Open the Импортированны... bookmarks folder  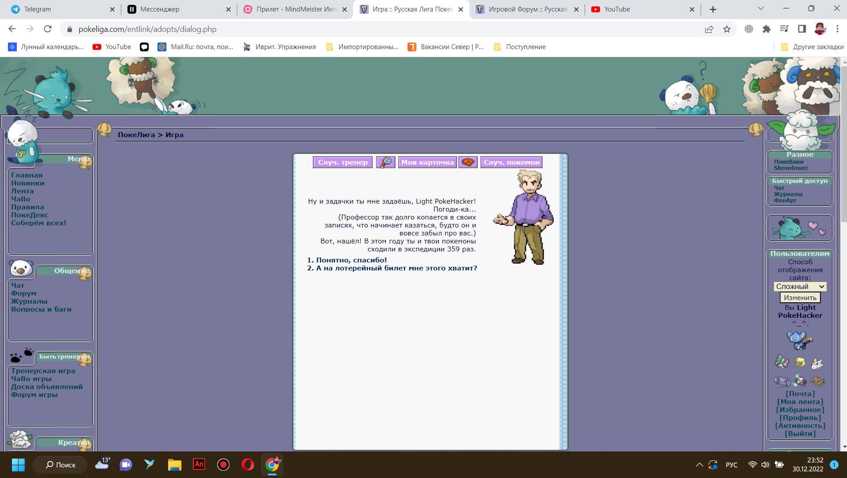[x=362, y=47]
